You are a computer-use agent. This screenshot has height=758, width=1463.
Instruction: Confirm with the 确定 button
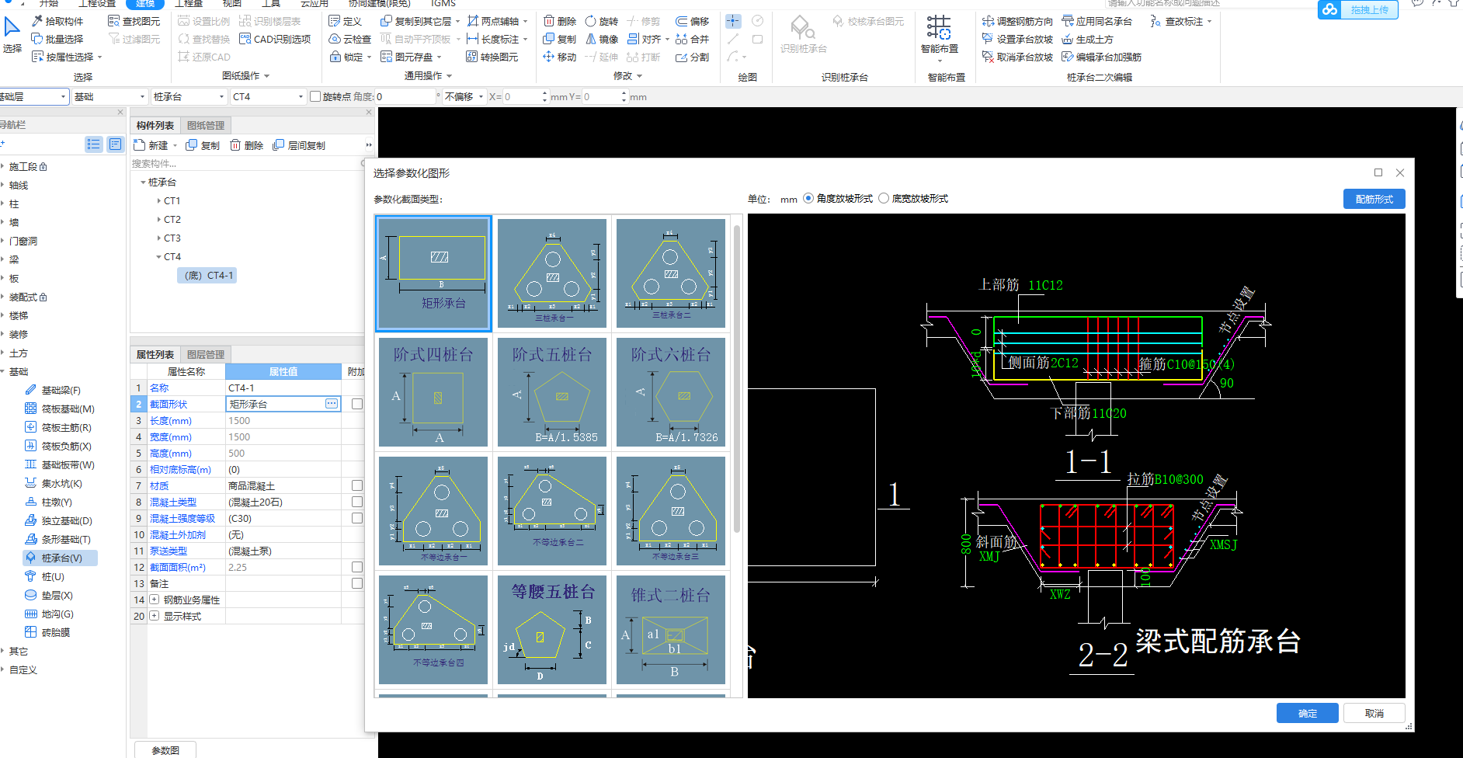(x=1307, y=713)
